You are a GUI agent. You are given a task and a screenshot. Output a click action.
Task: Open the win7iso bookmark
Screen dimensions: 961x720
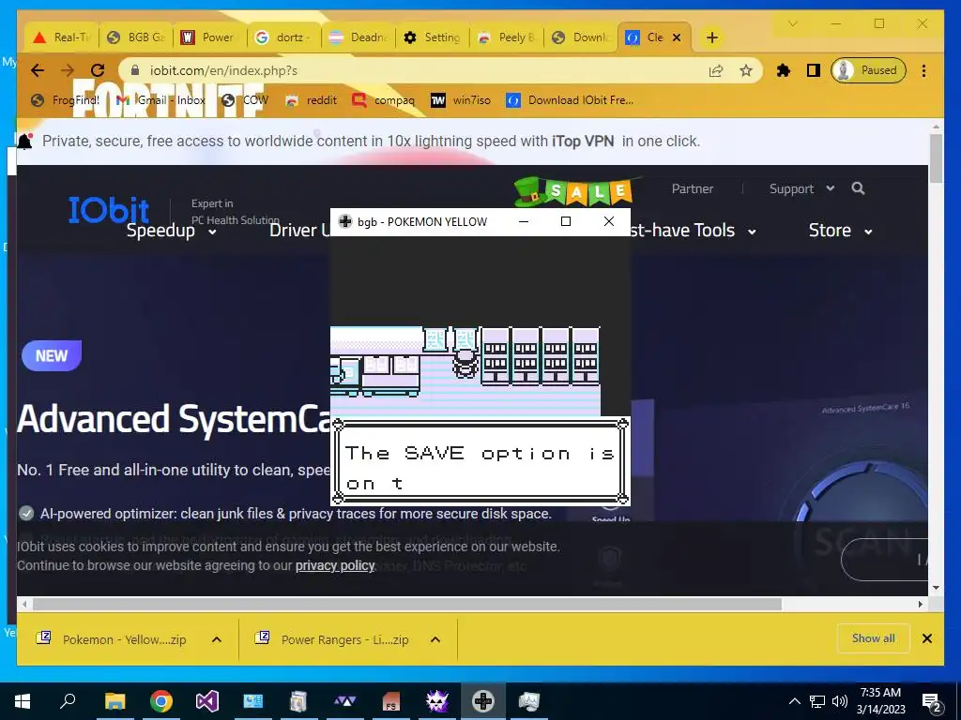coord(461,99)
